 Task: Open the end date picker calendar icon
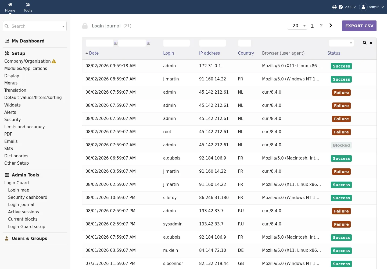pos(148,43)
